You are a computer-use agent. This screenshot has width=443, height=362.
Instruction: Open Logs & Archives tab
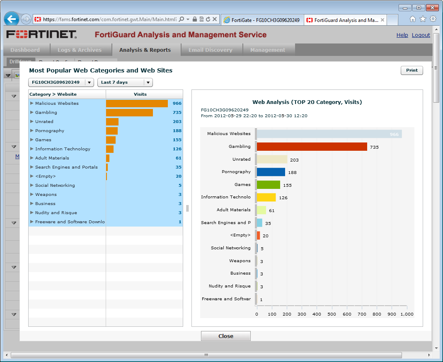pyautogui.click(x=80, y=50)
